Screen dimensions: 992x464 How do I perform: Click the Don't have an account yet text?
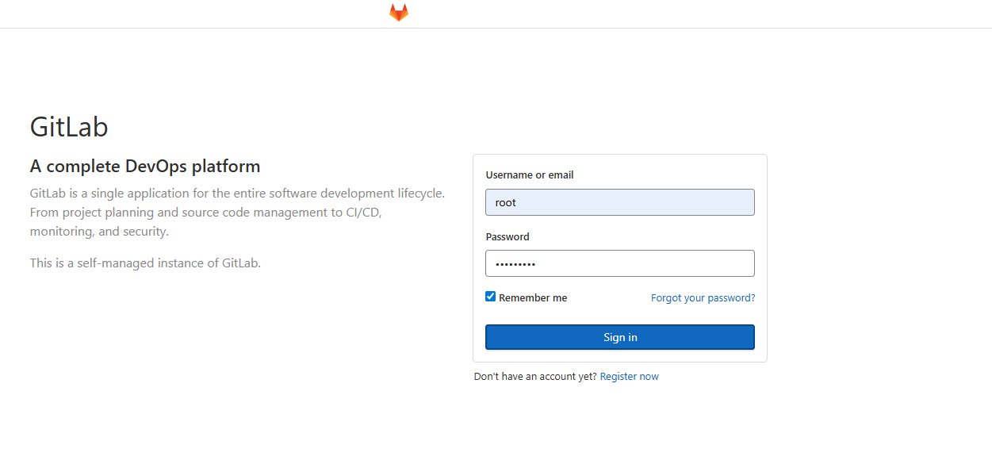click(x=535, y=377)
